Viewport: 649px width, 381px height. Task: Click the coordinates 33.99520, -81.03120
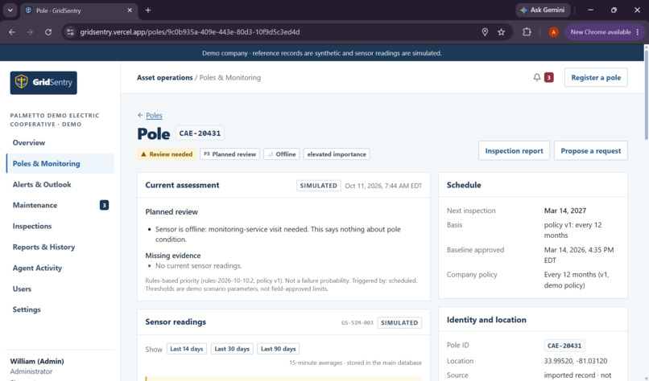click(576, 361)
